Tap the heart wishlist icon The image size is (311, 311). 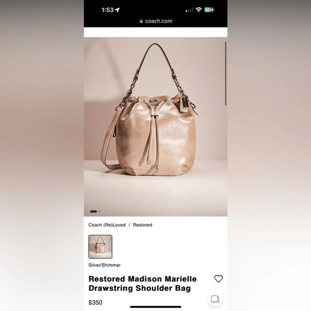218,279
